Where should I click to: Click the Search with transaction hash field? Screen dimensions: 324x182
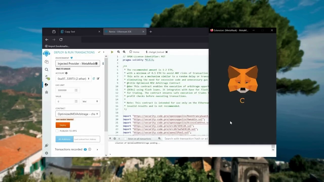point(186,139)
